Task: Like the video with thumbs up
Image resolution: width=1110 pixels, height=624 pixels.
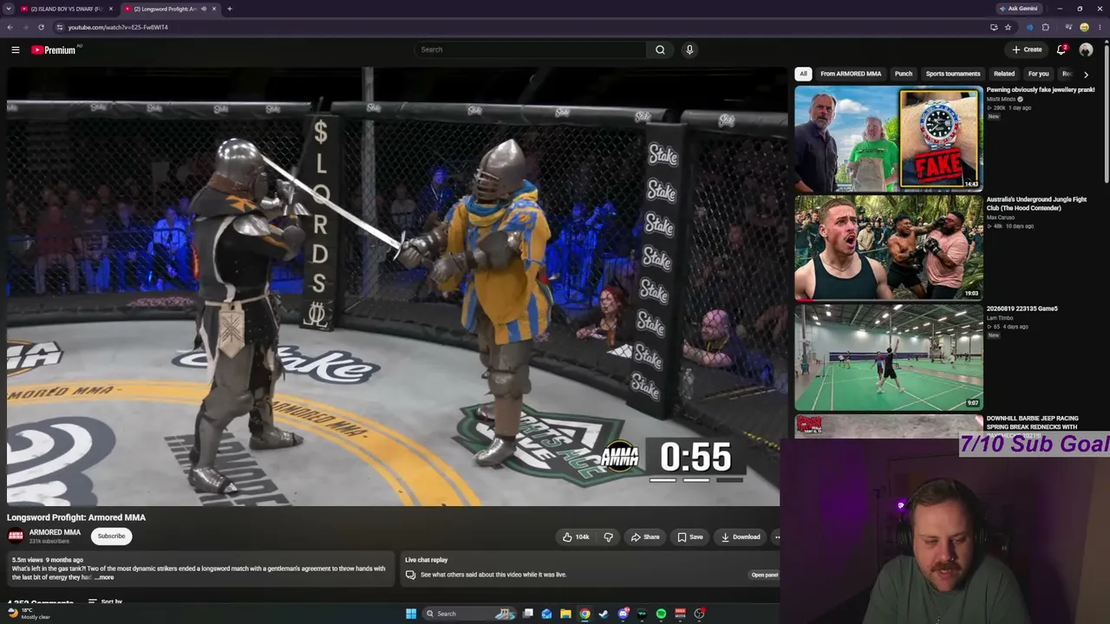Action: coord(576,537)
